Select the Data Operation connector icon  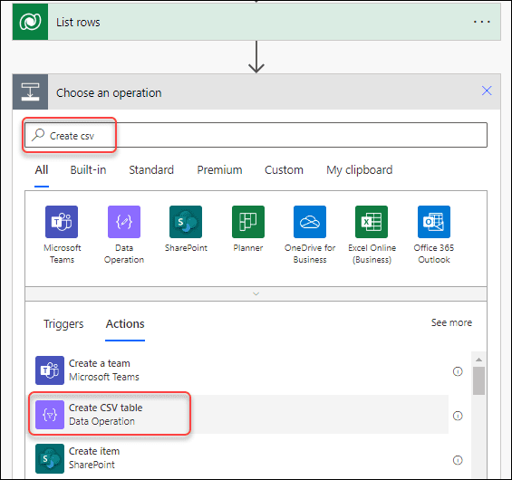click(x=124, y=222)
